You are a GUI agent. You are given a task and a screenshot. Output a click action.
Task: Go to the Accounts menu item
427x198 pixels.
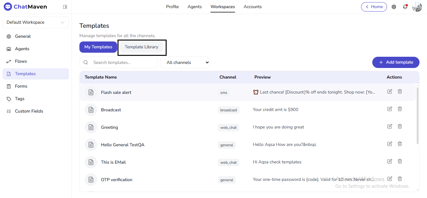(x=253, y=7)
